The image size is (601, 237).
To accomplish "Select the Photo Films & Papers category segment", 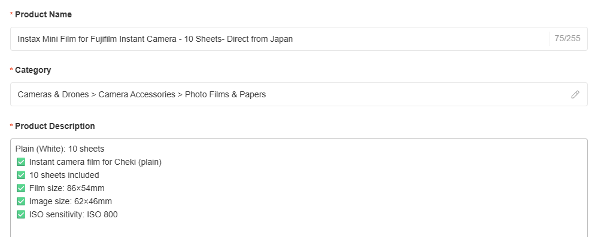I will [x=225, y=94].
